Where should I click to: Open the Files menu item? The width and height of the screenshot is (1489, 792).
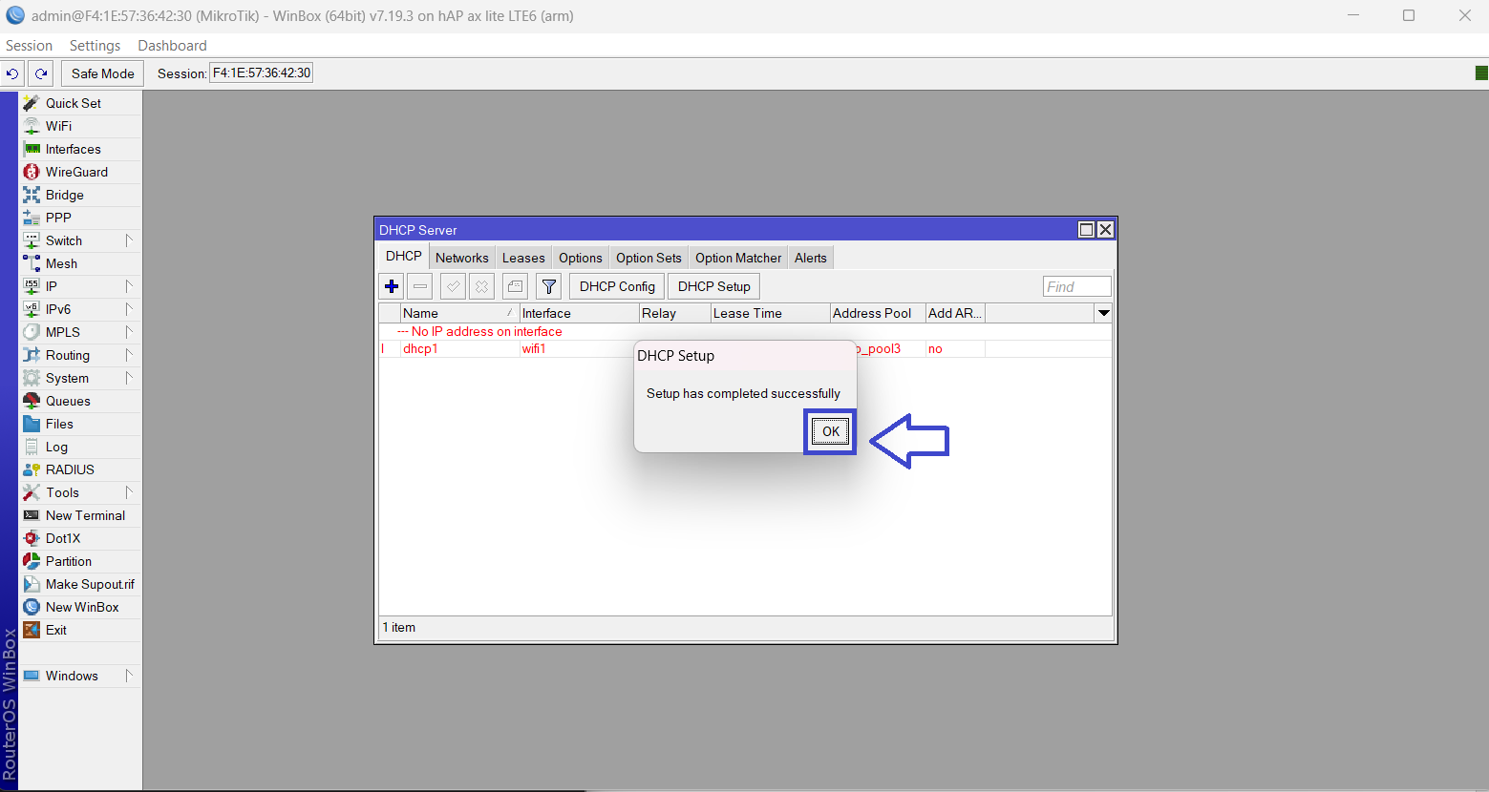click(80, 424)
